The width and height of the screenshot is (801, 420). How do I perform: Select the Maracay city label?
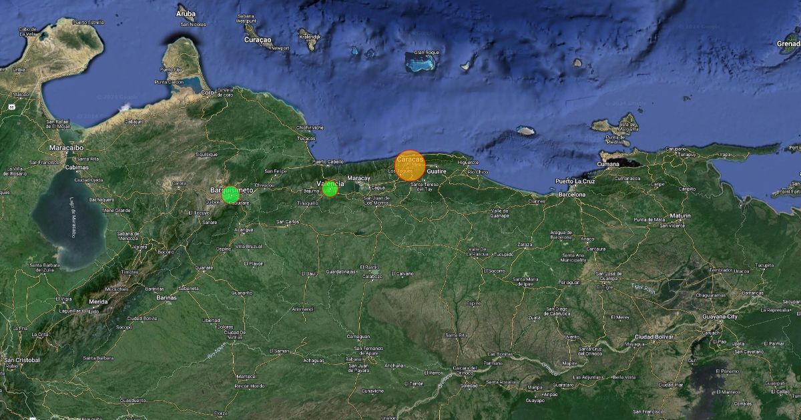point(358,178)
